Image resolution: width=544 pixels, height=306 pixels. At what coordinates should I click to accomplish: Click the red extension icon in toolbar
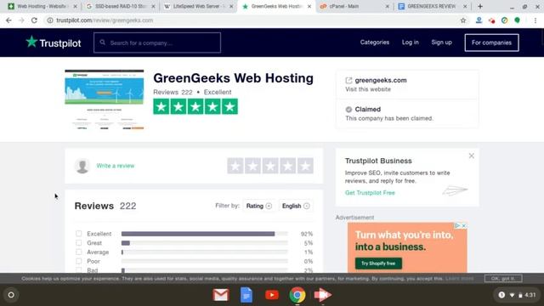pyautogui.click(x=491, y=20)
